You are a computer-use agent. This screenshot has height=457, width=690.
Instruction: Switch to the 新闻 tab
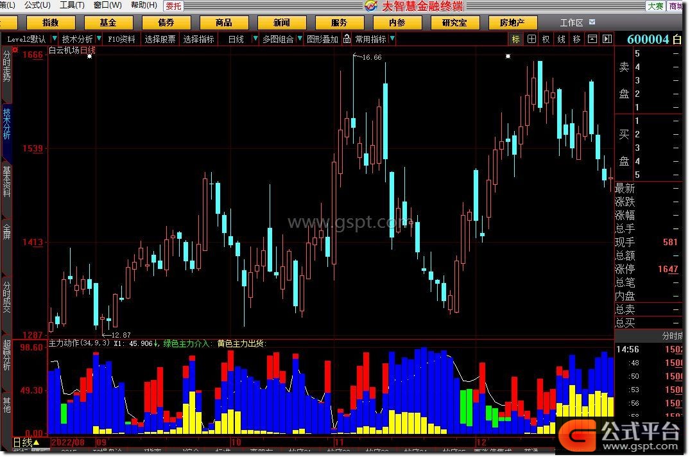pos(282,22)
